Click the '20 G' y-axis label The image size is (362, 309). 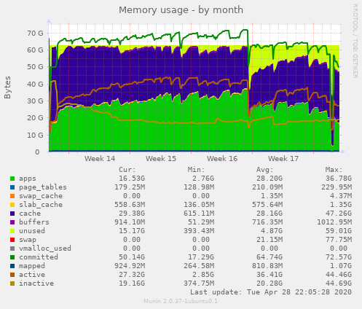35,118
